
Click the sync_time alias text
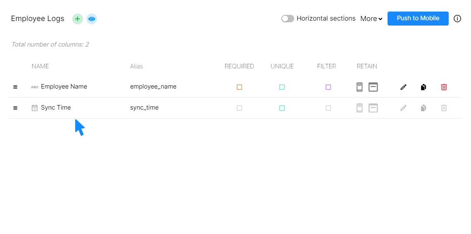(x=144, y=108)
